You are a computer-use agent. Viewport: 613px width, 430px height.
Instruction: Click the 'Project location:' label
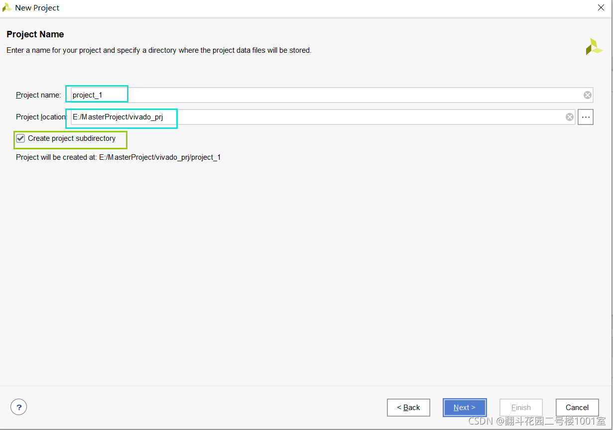coord(41,117)
